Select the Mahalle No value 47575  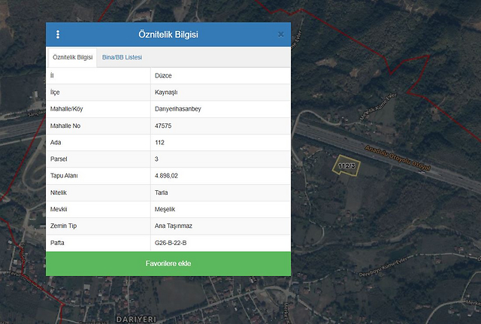click(163, 126)
